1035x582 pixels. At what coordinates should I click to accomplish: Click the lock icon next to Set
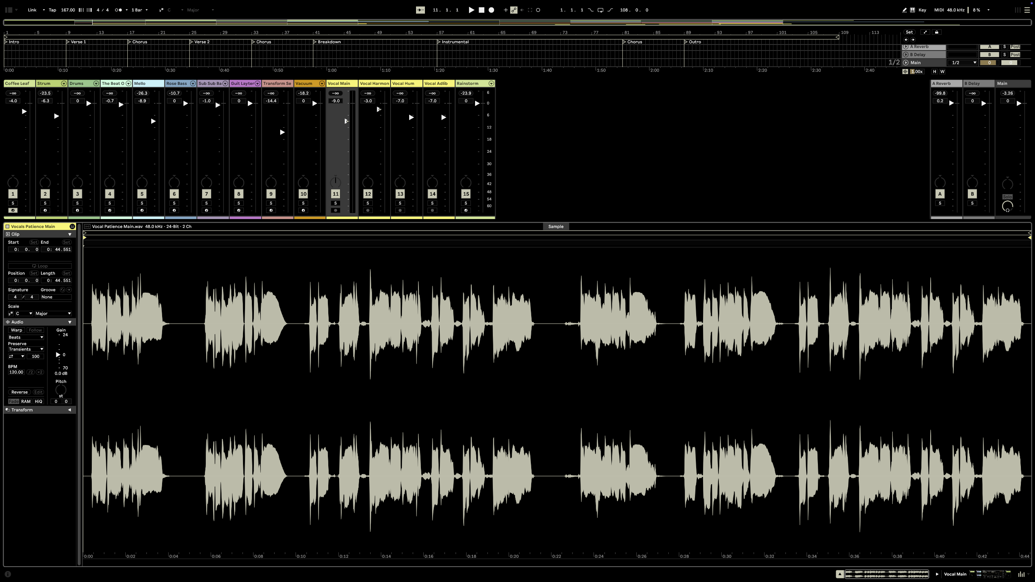[936, 32]
